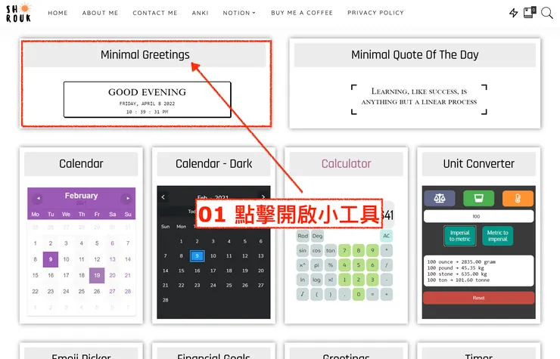Click the percent key on calculator
The height and width of the screenshot is (359, 560).
click(x=331, y=265)
